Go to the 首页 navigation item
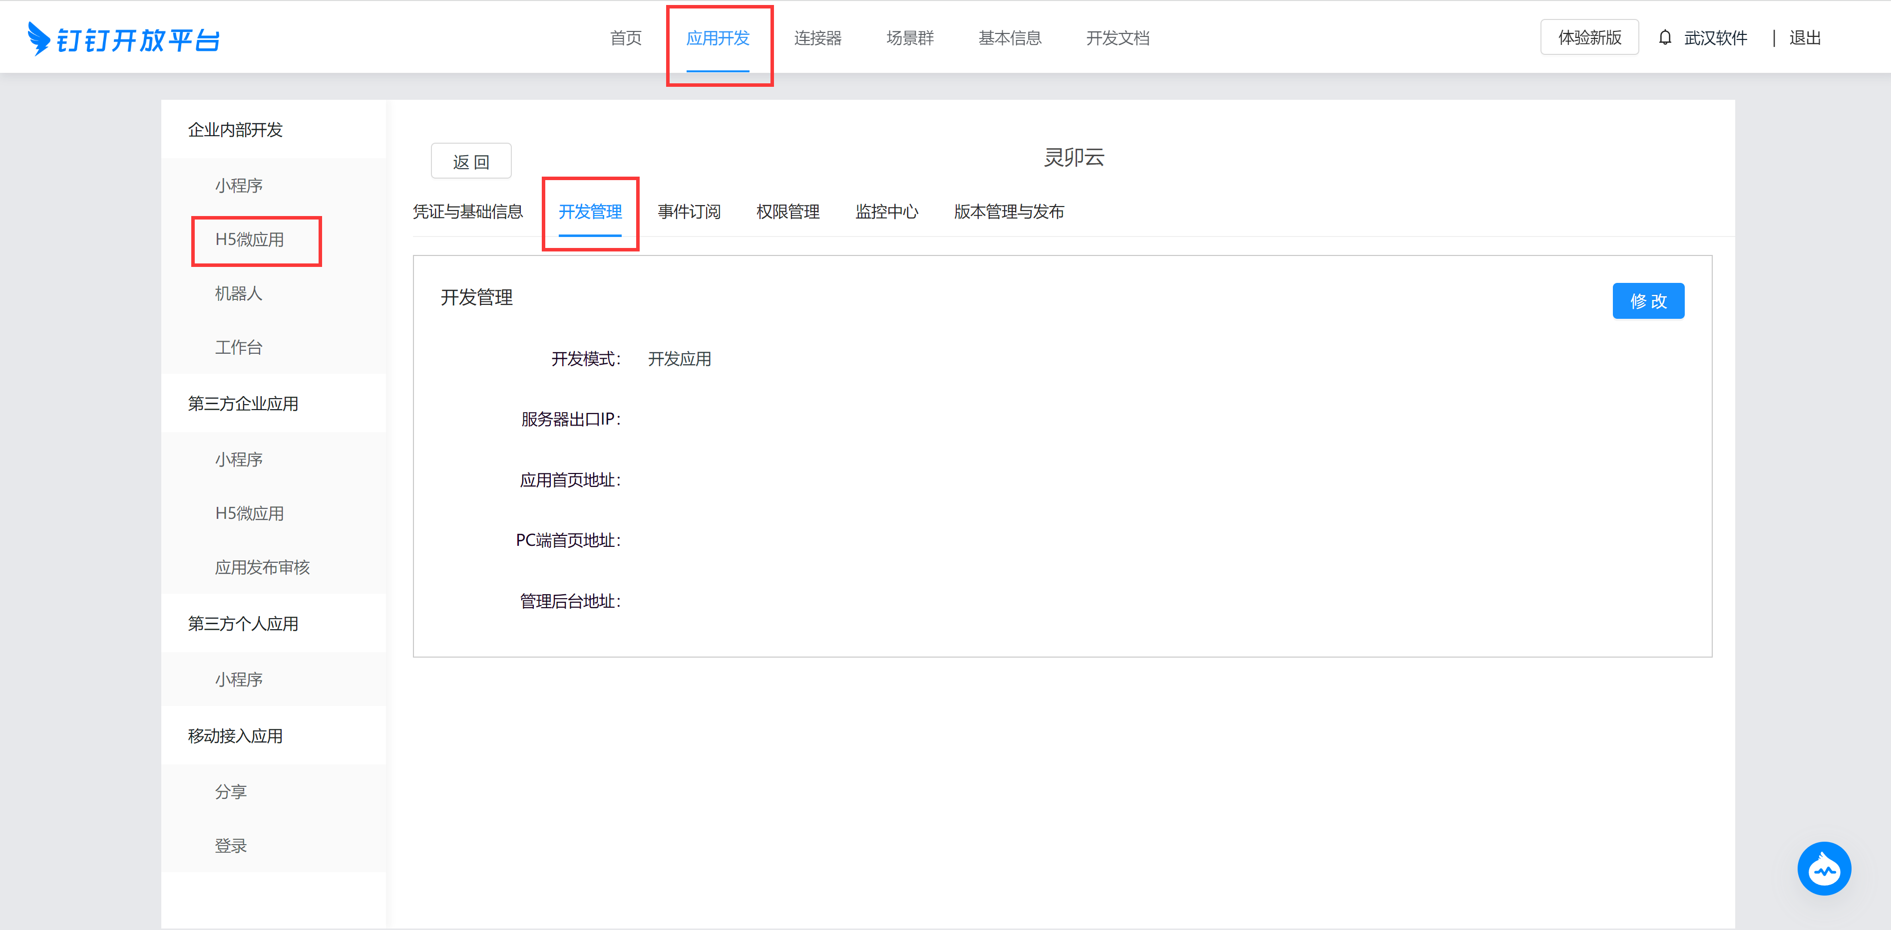 click(626, 38)
